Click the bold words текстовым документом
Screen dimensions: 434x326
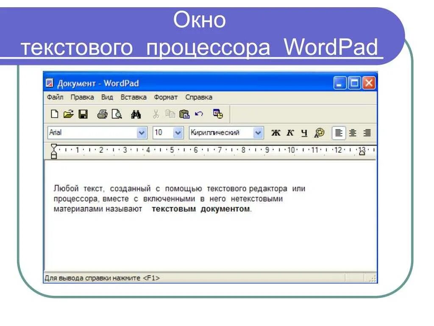200,209
